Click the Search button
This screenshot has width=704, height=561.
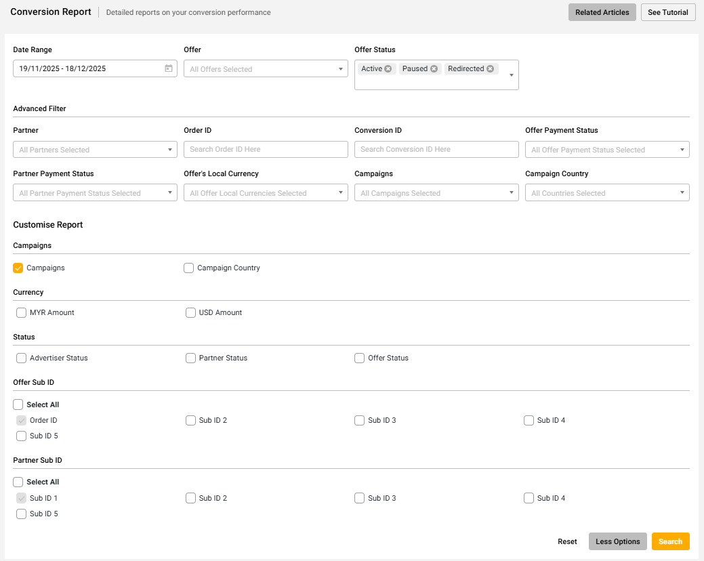(x=670, y=542)
